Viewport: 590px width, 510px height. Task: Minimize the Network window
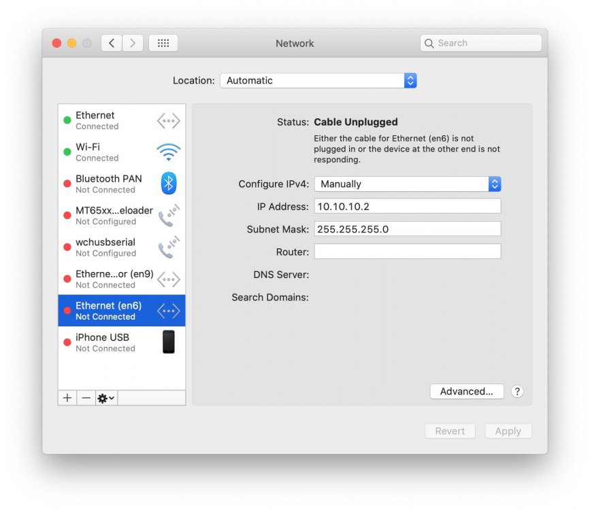[x=72, y=44]
